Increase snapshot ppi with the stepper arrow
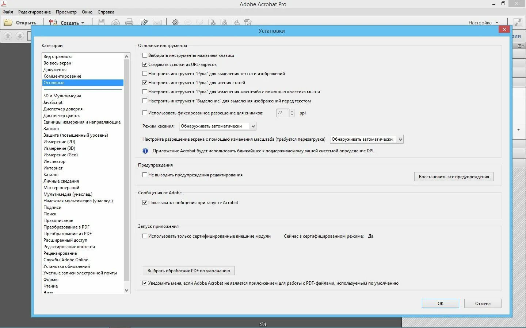Screen dimensions: 526x328 pyautogui.click(x=292, y=111)
